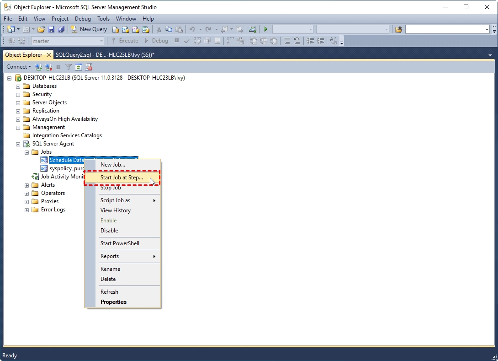498x361 pixels.
Task: Expand the Alerts folder
Action: (26, 185)
